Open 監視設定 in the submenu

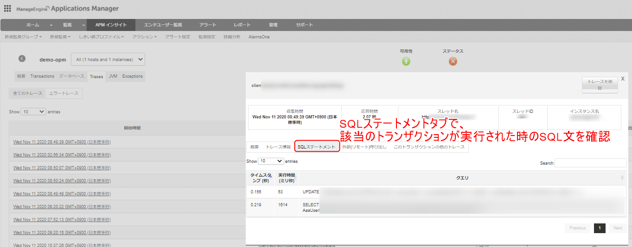coord(207,37)
